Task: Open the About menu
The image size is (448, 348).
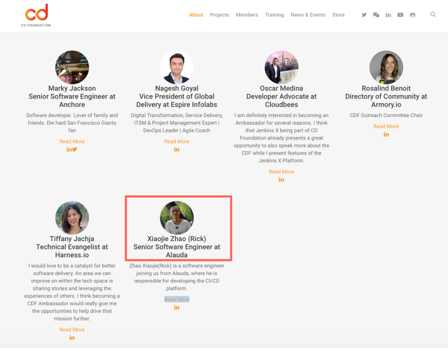Action: [196, 15]
